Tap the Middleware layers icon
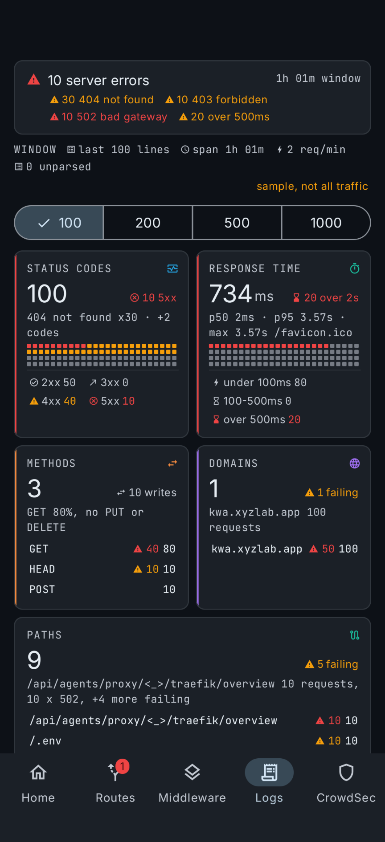Viewport: 385px width, 842px height. click(192, 773)
